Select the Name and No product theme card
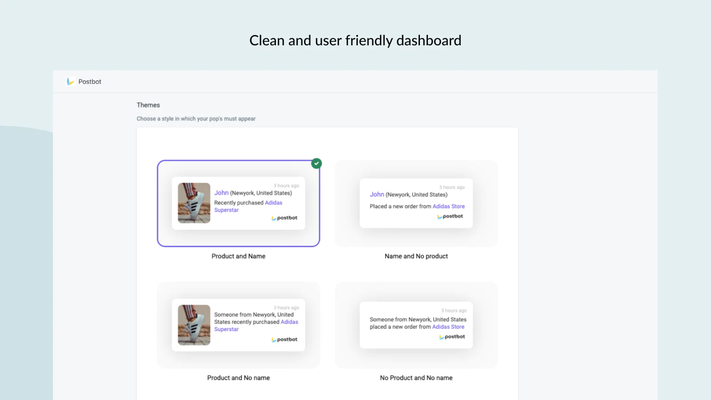The width and height of the screenshot is (711, 400). pyautogui.click(x=416, y=203)
